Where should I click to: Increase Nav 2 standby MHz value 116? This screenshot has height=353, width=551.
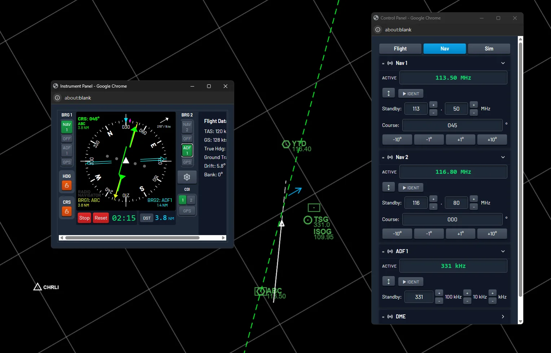[433, 199]
